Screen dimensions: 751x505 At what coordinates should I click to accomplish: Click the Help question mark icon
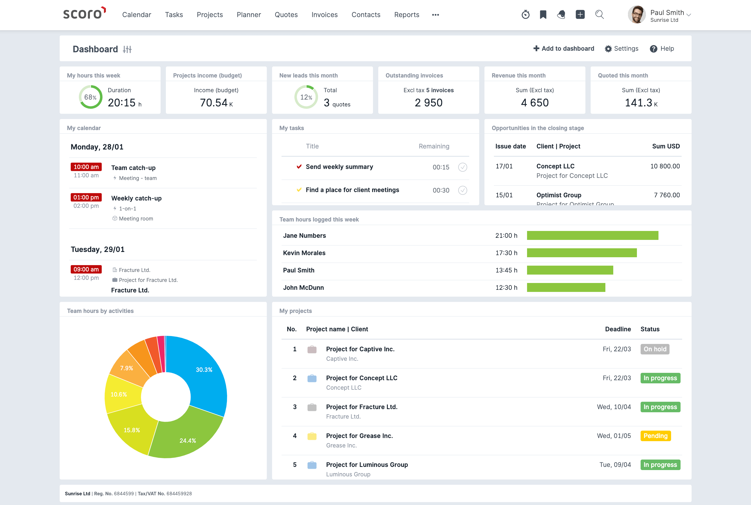653,49
